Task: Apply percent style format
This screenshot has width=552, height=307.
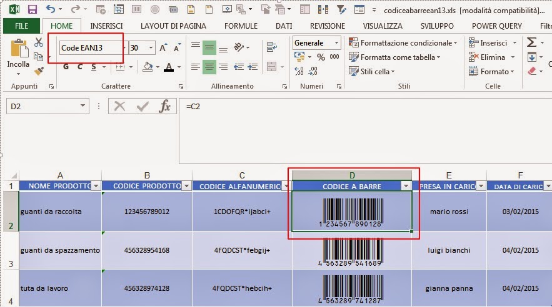Action: (x=321, y=57)
